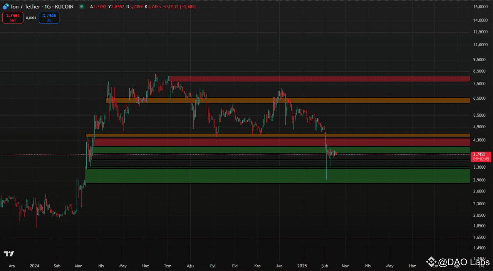The width and height of the screenshot is (493, 271).
Task: Click the red SAT sell button 3,7465
Action: [13, 17]
